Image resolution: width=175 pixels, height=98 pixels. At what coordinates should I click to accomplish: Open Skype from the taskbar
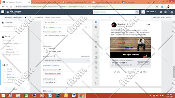(x=50, y=95)
